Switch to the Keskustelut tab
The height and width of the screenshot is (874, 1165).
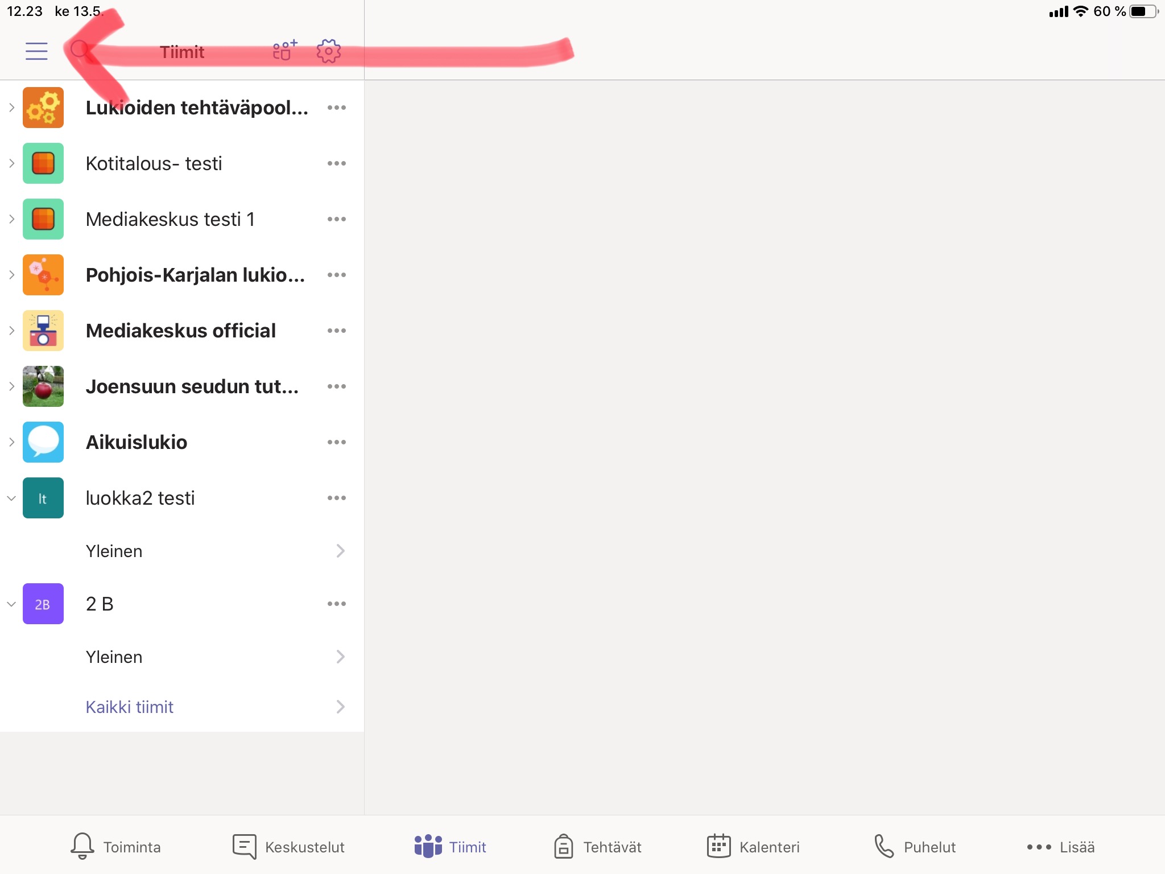click(288, 847)
